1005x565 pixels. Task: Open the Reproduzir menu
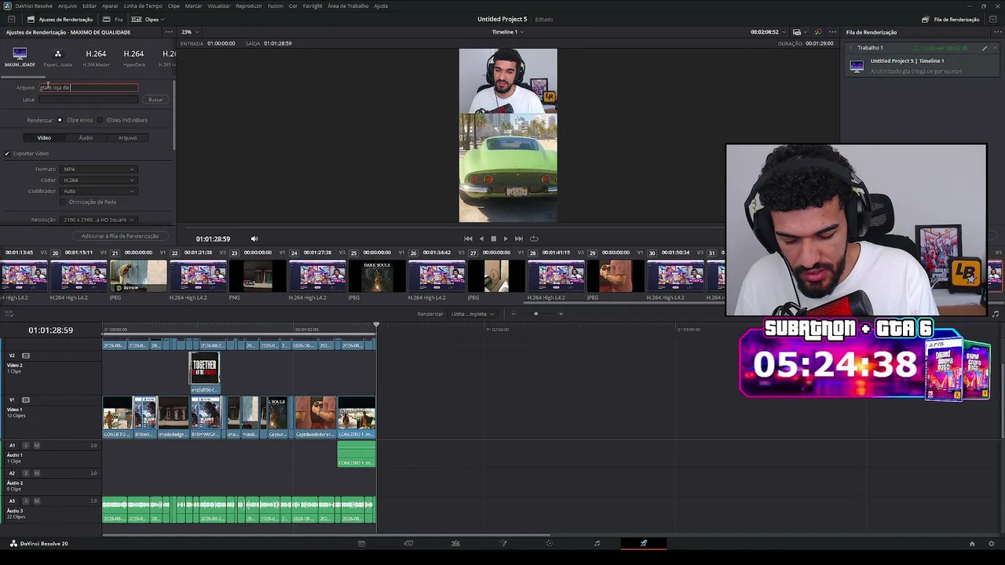249,5
